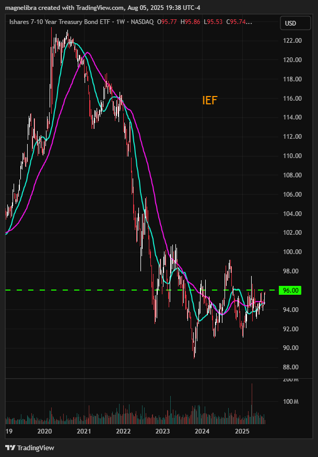Click the 2024 label on time axis
The width and height of the screenshot is (318, 457).
tap(202, 431)
